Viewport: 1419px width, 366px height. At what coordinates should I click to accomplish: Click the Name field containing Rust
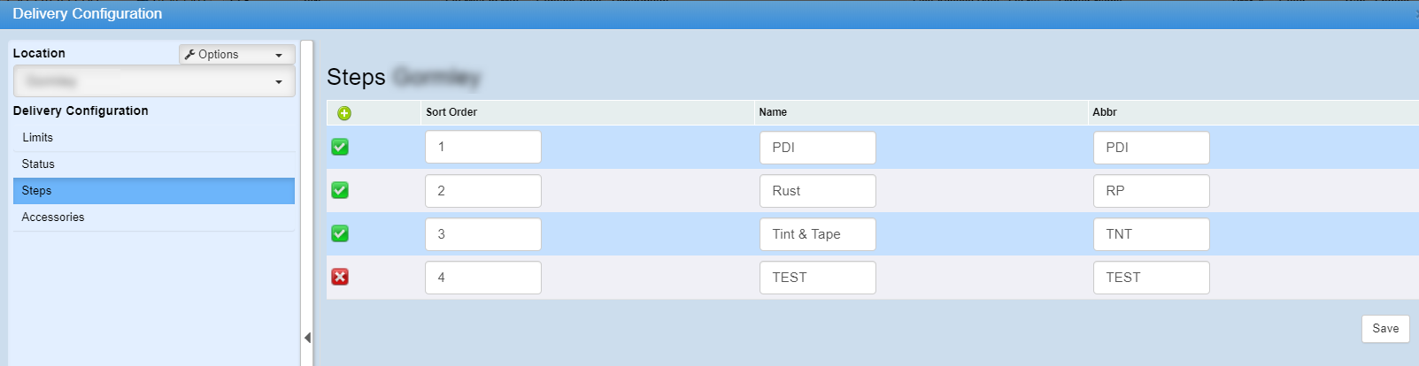[817, 191]
